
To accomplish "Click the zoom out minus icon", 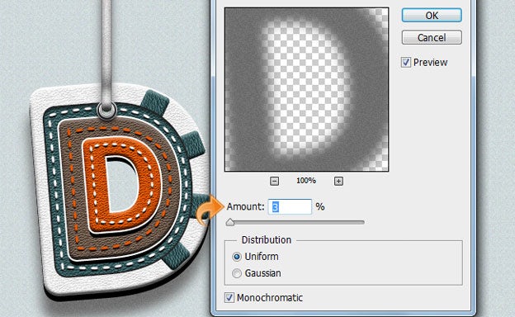I will tap(274, 181).
